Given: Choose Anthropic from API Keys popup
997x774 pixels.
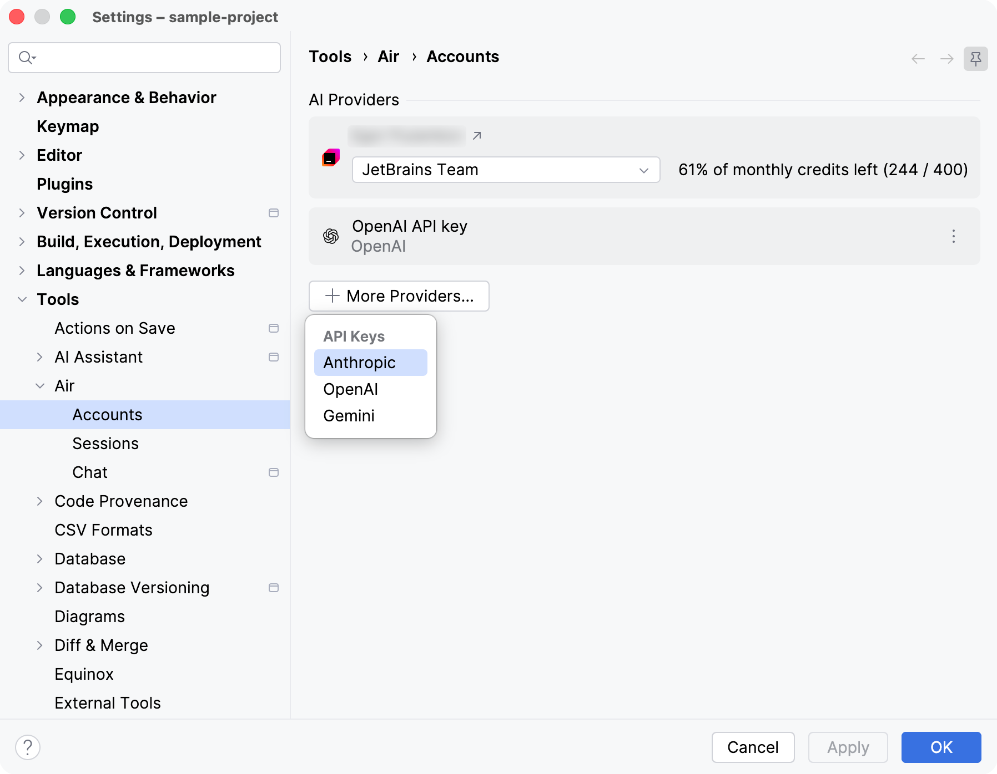Looking at the screenshot, I should (x=371, y=363).
